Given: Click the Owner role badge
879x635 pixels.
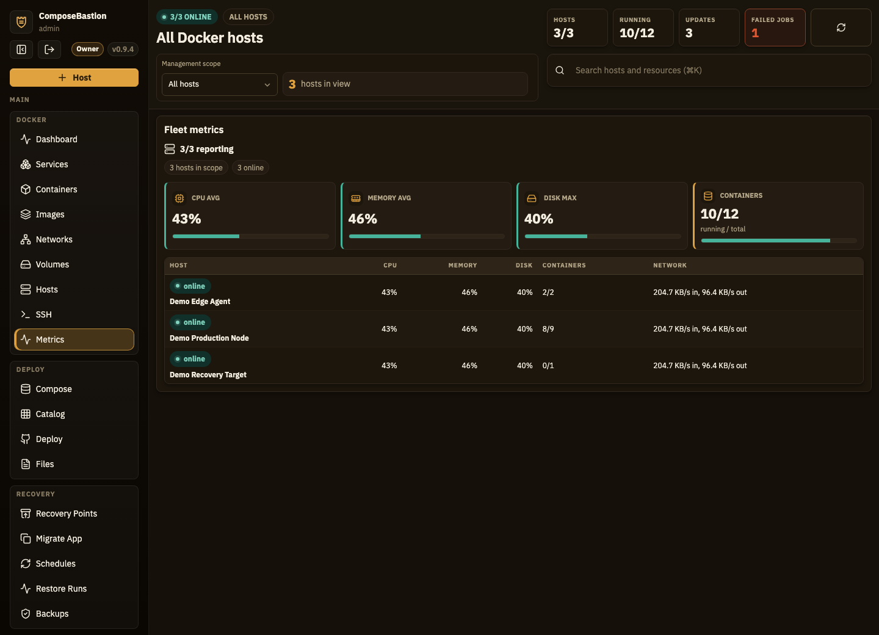Looking at the screenshot, I should (87, 49).
